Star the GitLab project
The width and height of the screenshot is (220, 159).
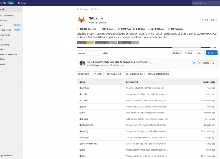205,19
